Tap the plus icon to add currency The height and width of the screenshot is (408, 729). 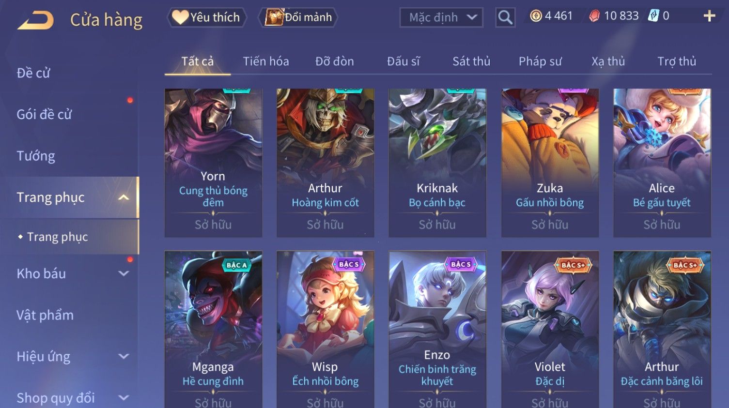click(709, 16)
